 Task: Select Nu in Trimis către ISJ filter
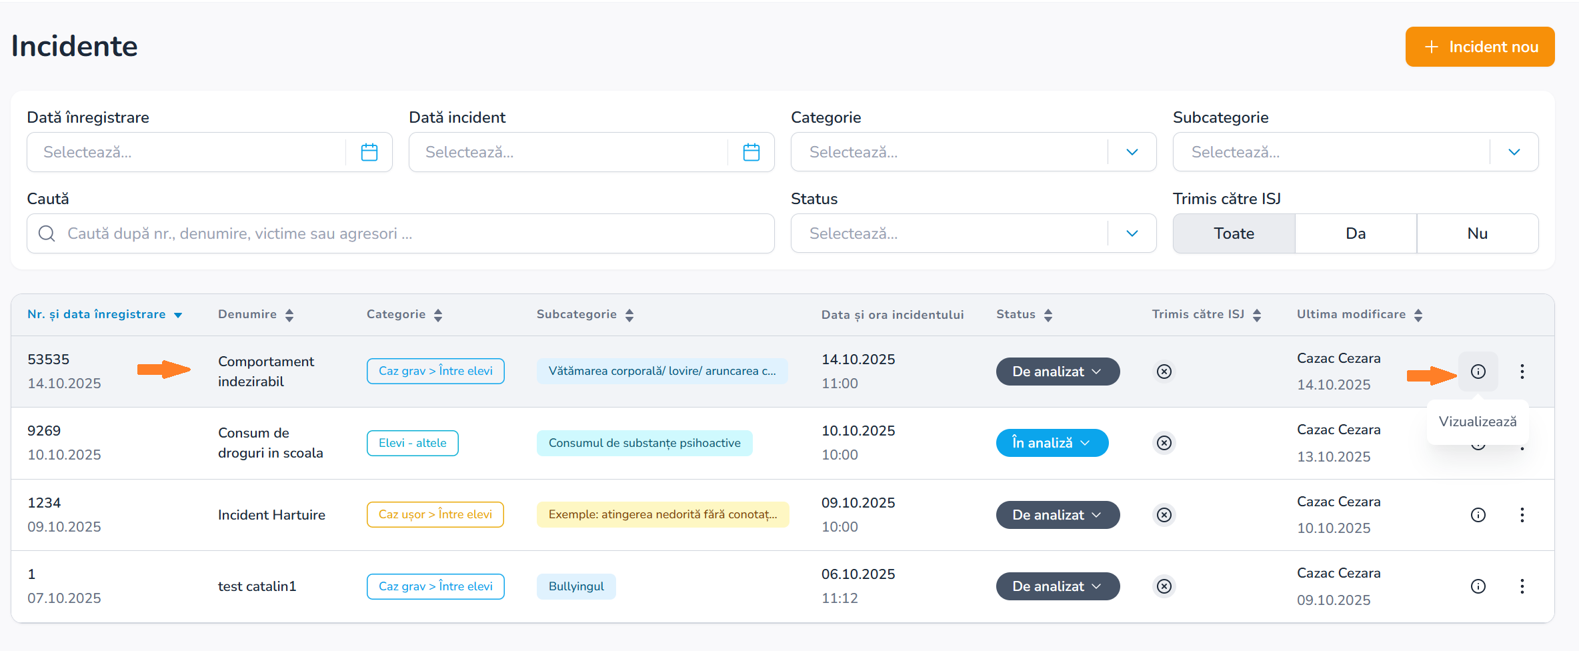pos(1477,233)
